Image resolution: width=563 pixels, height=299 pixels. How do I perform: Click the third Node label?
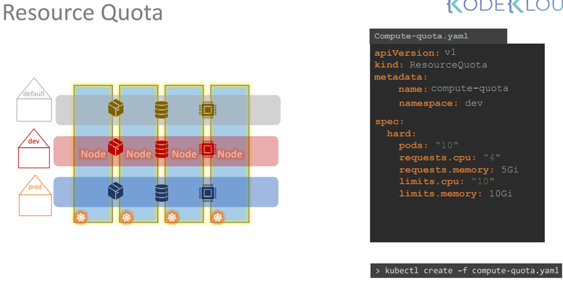point(184,154)
